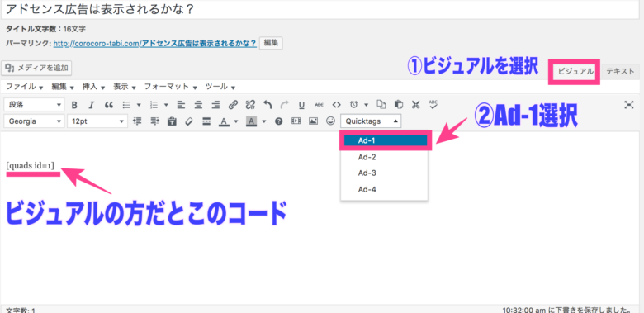Open the emoticons picker
Viewport: 644px width, 313px height.
pos(330,121)
